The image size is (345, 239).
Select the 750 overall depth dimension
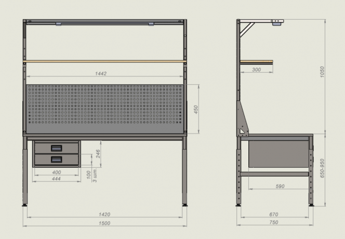pyautogui.click(x=274, y=222)
